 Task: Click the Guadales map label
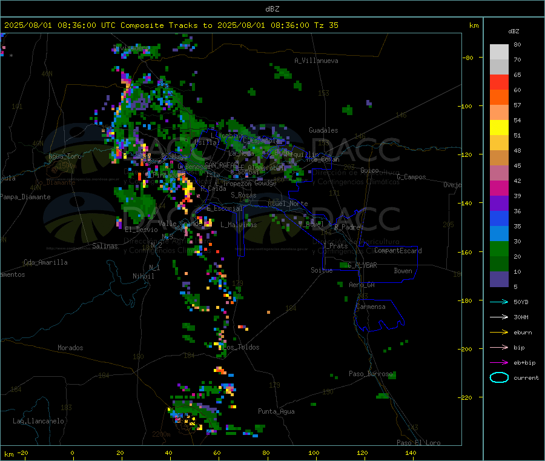[x=323, y=130]
